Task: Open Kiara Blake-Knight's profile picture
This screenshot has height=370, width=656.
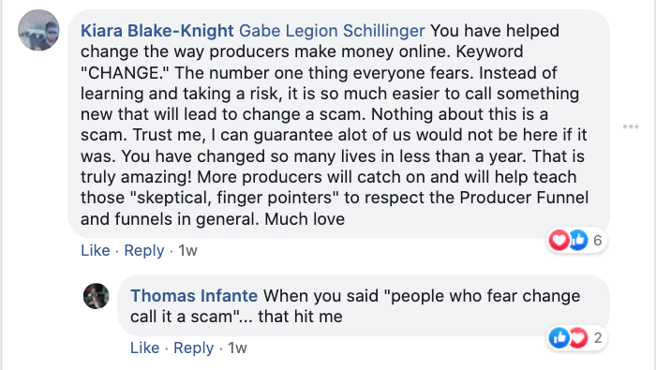Action: click(38, 30)
